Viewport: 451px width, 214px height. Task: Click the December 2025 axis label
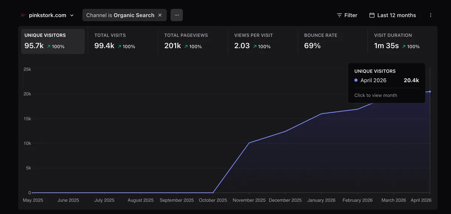[x=285, y=200]
